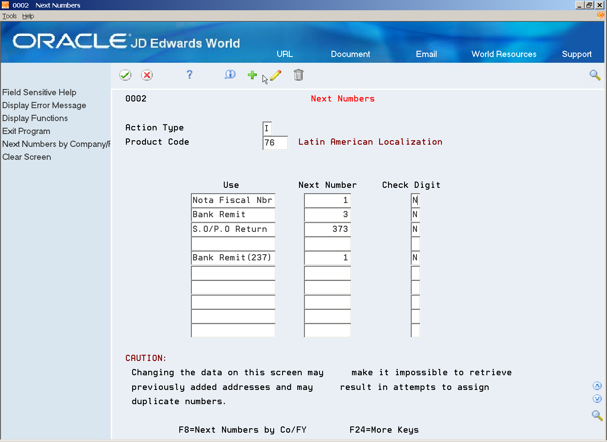607x442 pixels.
Task: Select Exit Program in sidebar
Action: pos(26,131)
